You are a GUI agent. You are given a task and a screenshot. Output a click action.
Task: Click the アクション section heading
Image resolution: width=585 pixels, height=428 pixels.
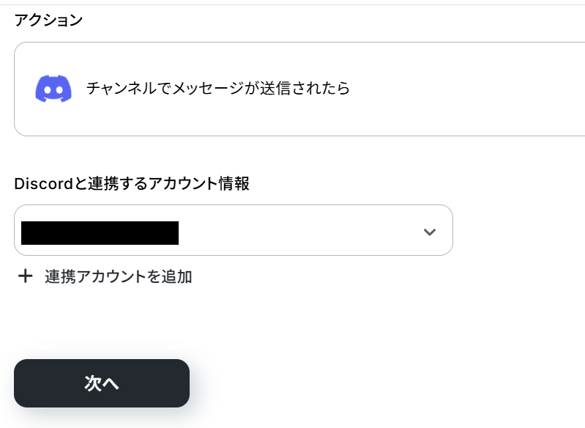point(48,20)
